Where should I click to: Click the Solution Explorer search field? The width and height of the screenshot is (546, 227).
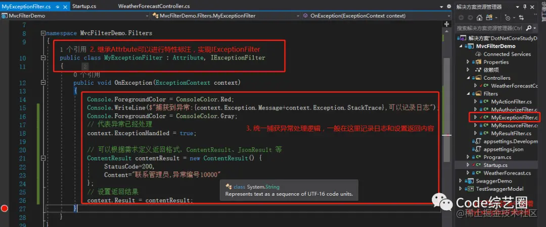click(x=490, y=28)
